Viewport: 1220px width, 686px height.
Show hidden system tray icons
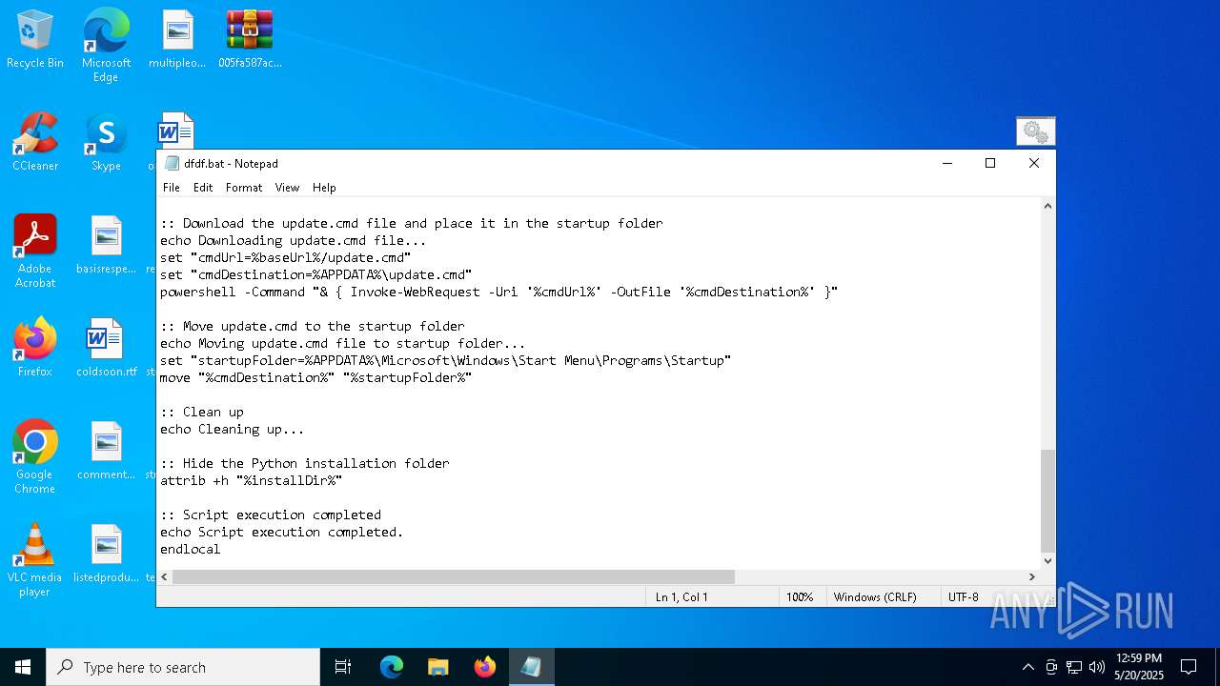1027,667
